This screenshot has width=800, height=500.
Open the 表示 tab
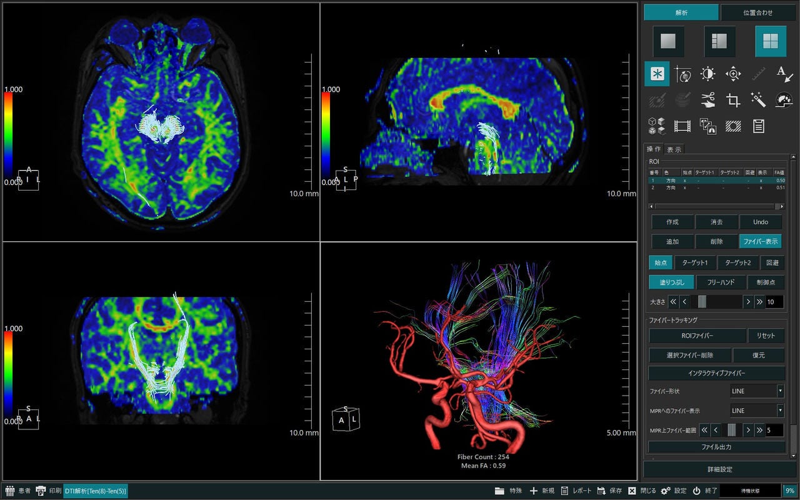[674, 149]
